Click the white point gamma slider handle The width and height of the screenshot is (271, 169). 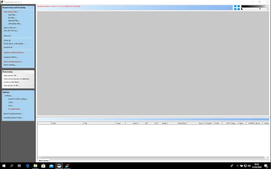(x=267, y=9)
